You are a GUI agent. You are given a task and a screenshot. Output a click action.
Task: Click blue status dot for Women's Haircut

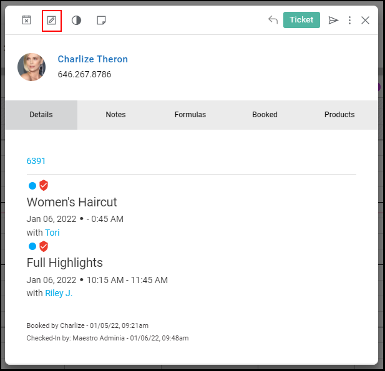pos(32,186)
